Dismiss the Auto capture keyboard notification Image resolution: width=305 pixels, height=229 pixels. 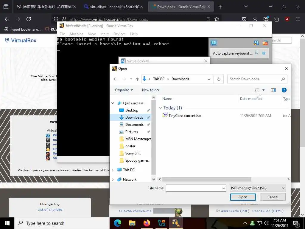coord(264,53)
